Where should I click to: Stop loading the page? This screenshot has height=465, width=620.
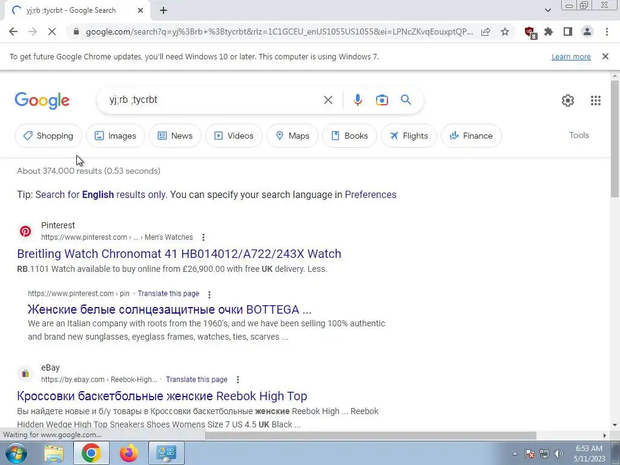pos(52,31)
